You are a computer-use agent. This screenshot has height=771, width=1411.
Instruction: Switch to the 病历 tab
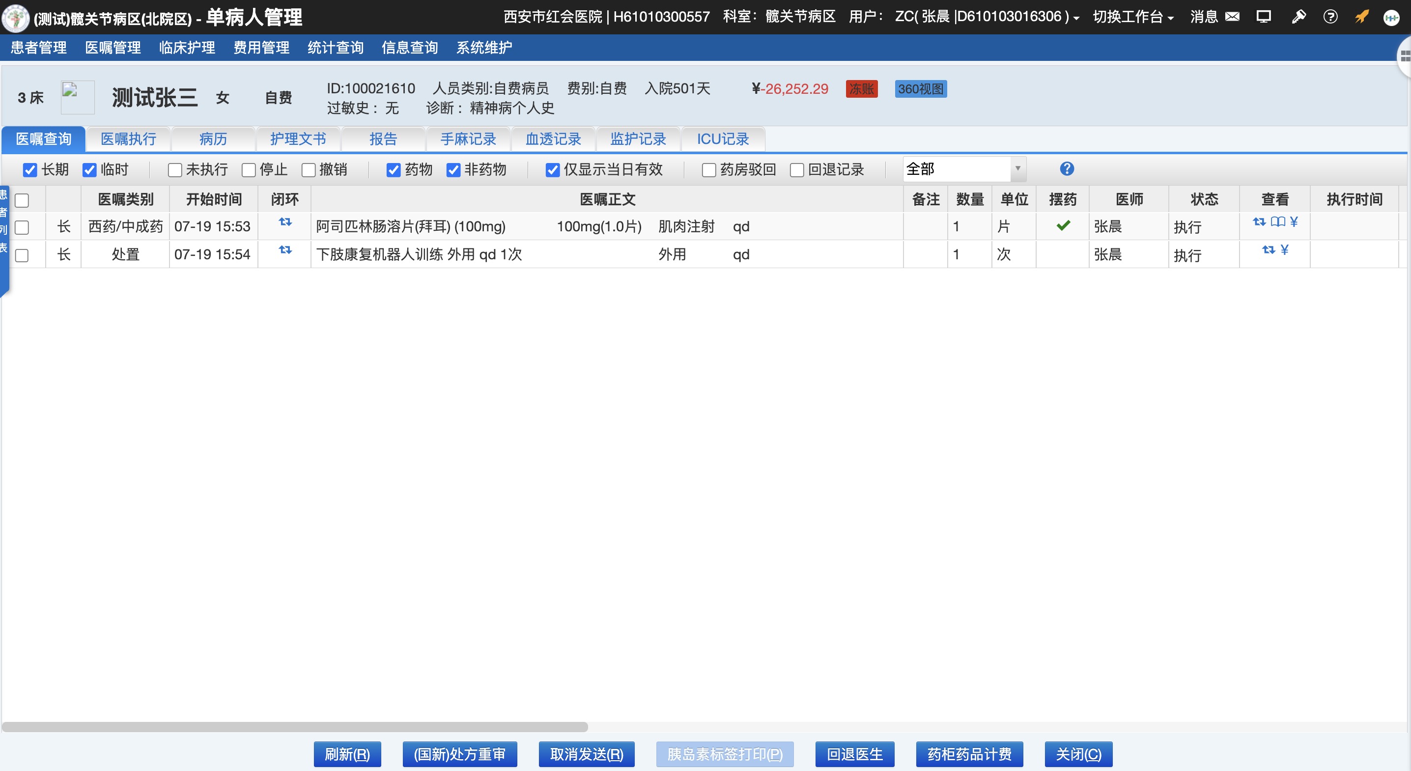point(213,139)
